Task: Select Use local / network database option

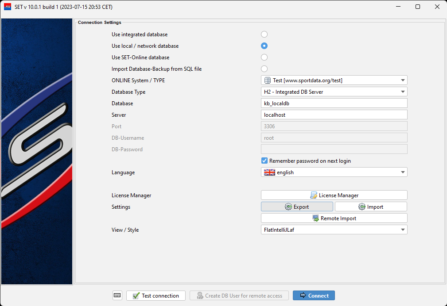Action: pos(264,46)
